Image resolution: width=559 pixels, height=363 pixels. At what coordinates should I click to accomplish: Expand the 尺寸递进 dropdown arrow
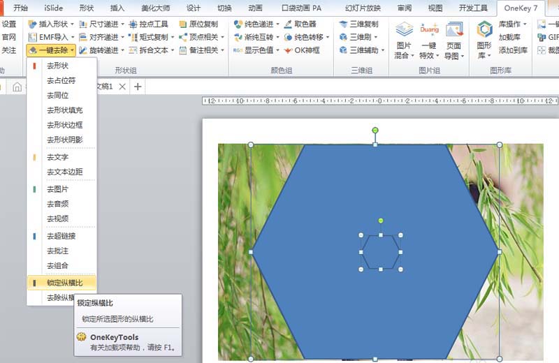pyautogui.click(x=123, y=24)
